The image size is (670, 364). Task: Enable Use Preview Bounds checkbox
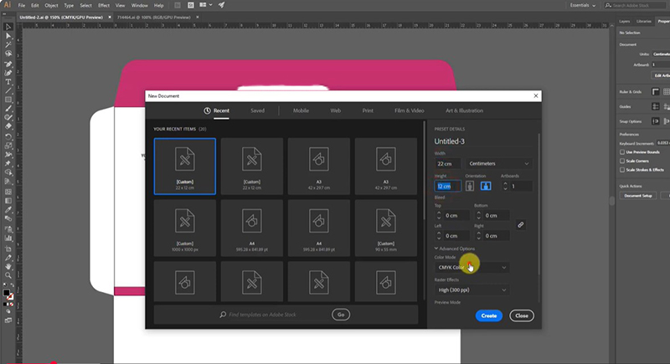(x=623, y=152)
